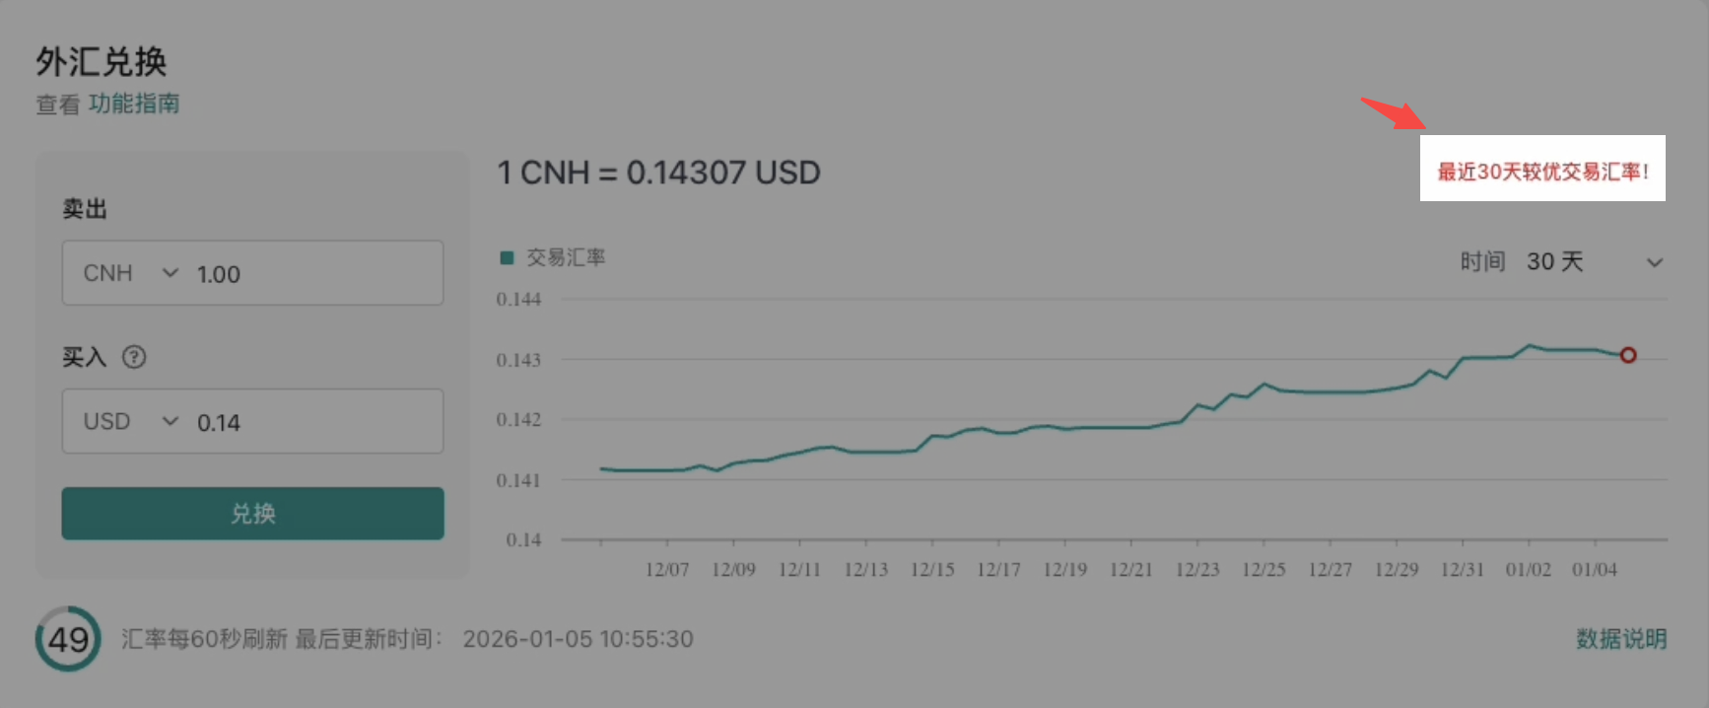Click the 12/23 date label on the chart axis

coord(1197,570)
